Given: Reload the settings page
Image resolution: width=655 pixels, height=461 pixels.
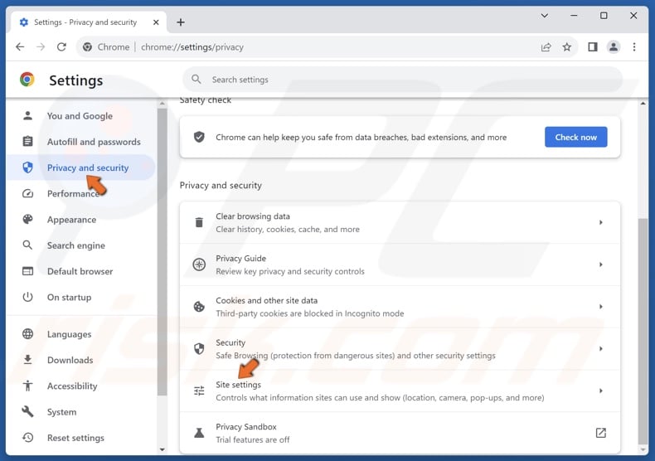Looking at the screenshot, I should tap(61, 46).
